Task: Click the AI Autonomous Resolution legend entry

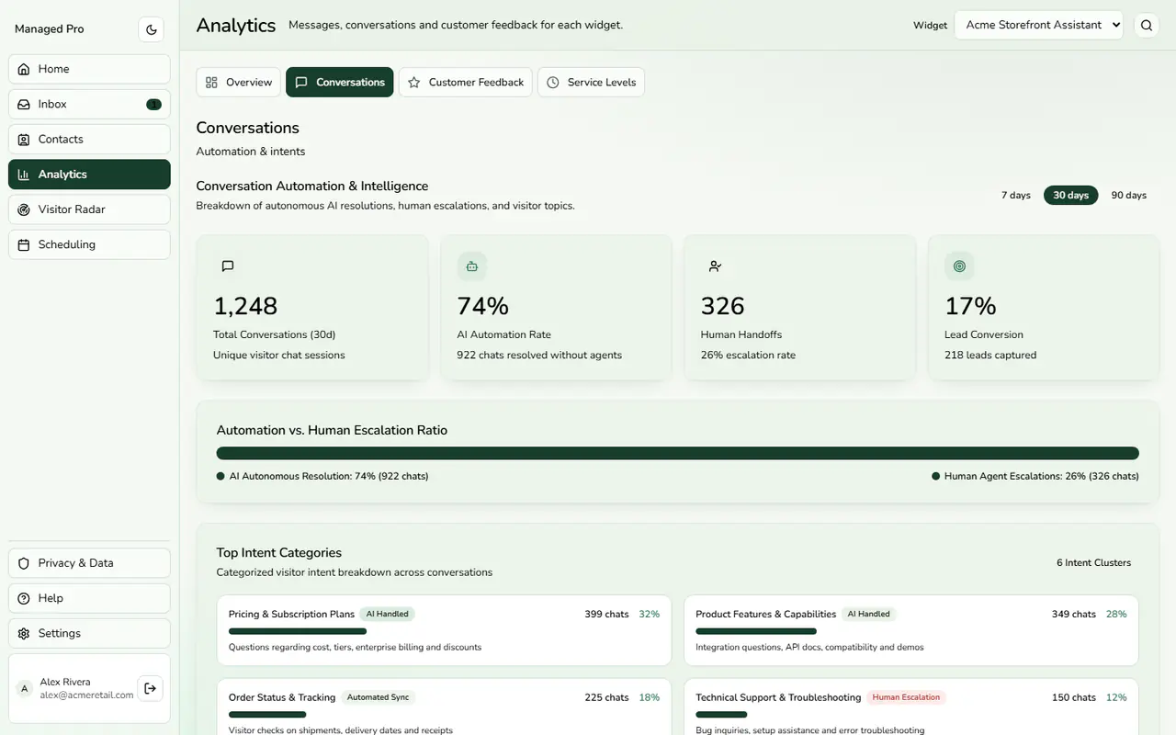Action: 322,476
